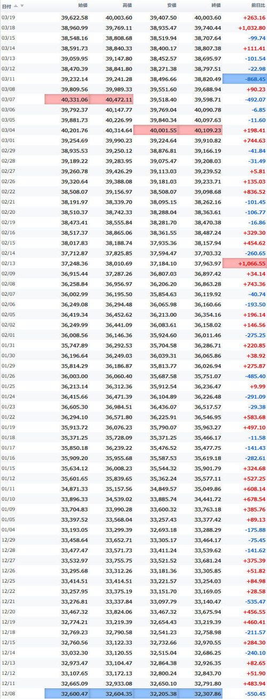Select the +744.63 change on 03/01

pos(254,141)
